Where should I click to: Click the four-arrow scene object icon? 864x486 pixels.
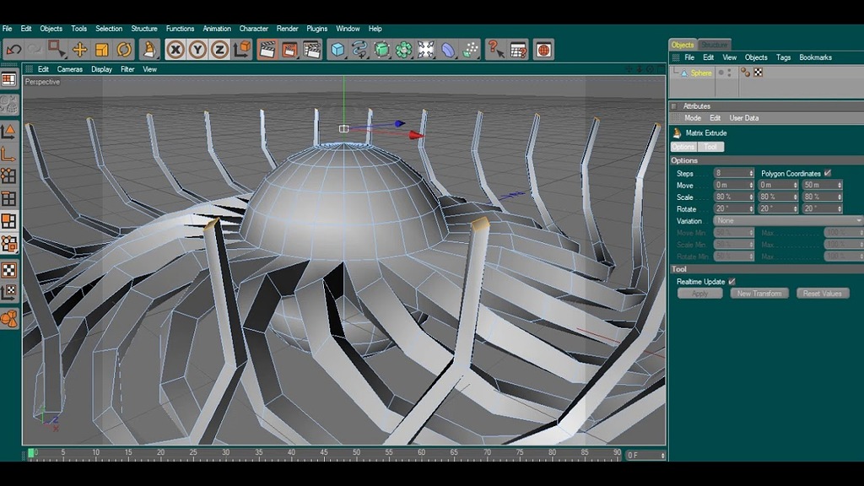425,50
